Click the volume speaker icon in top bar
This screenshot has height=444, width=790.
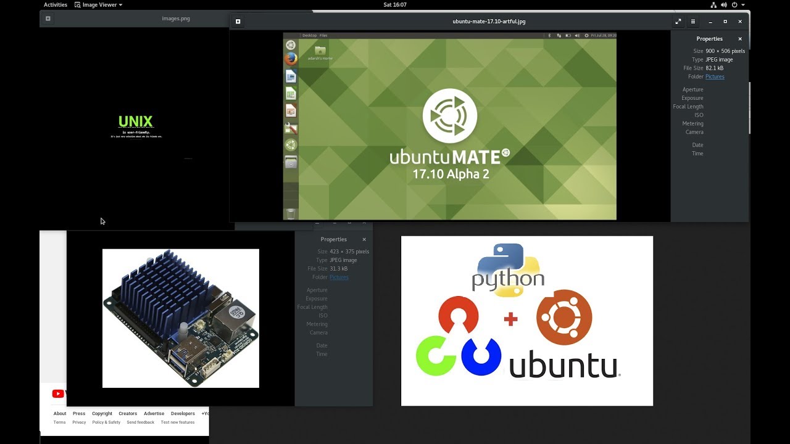(725, 4)
